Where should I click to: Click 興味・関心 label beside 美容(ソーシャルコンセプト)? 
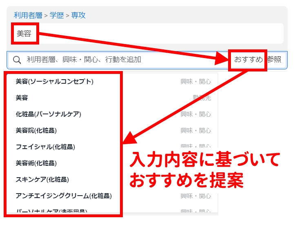click(x=196, y=82)
